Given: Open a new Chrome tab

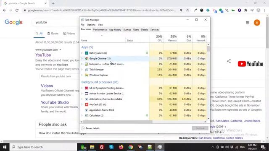Looking at the screenshot, I should coord(53,3).
